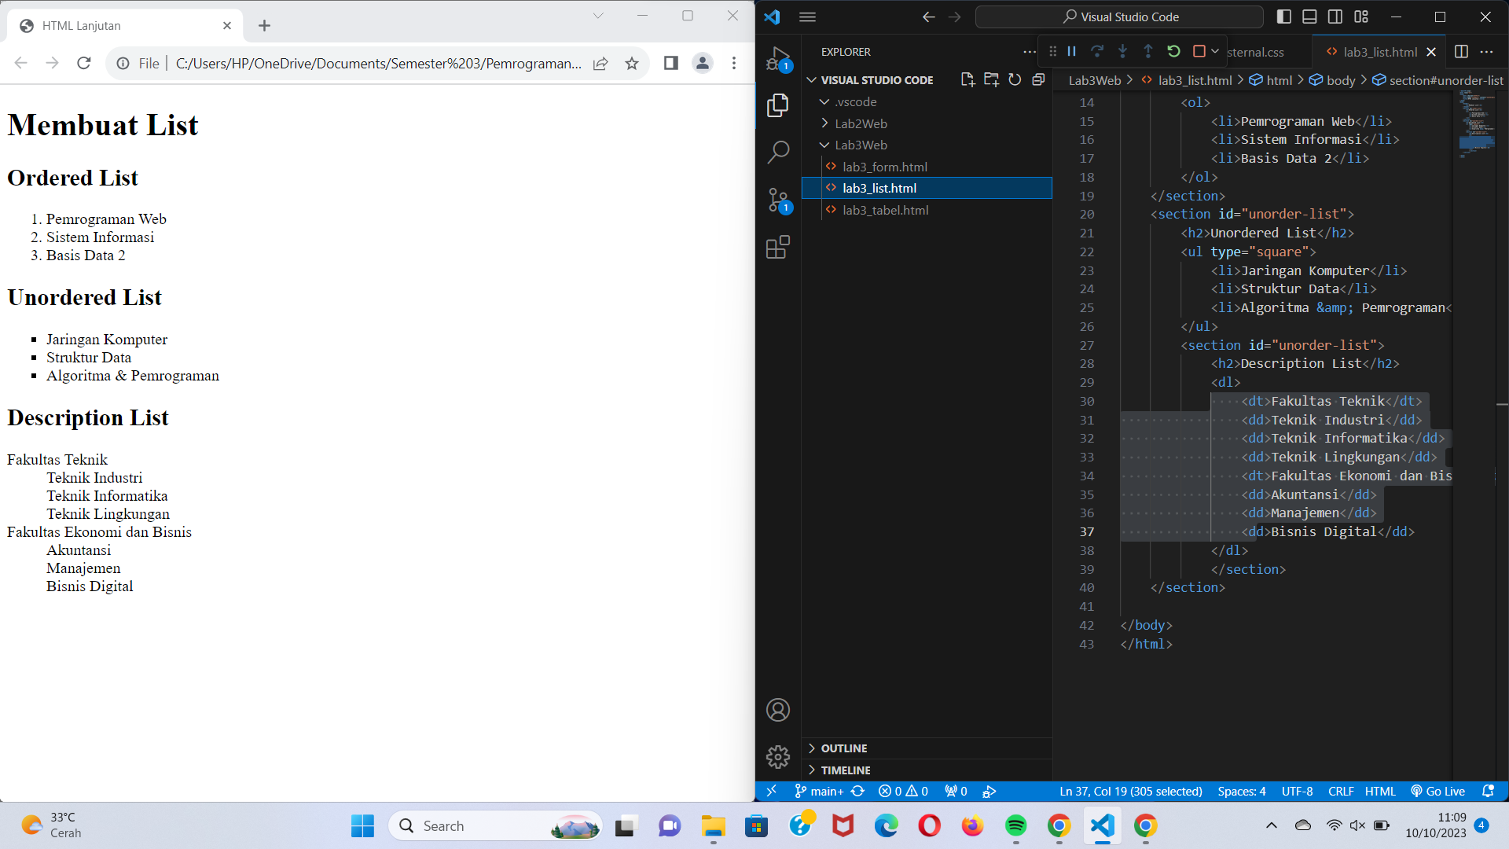The height and width of the screenshot is (849, 1509).
Task: Open the VS Code hamburger menu
Action: point(806,17)
